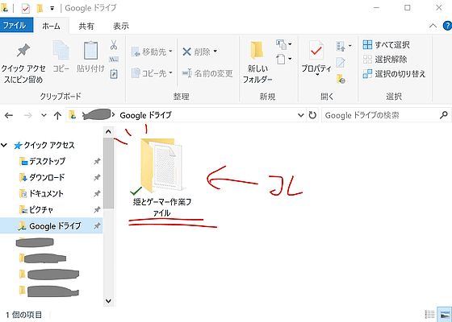Click すべて選択

(386, 44)
